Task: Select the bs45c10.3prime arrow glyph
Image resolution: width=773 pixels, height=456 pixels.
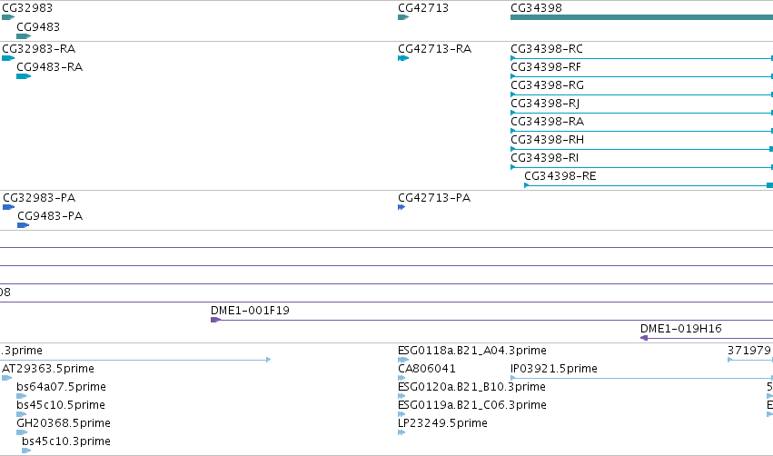Action: click(26, 451)
